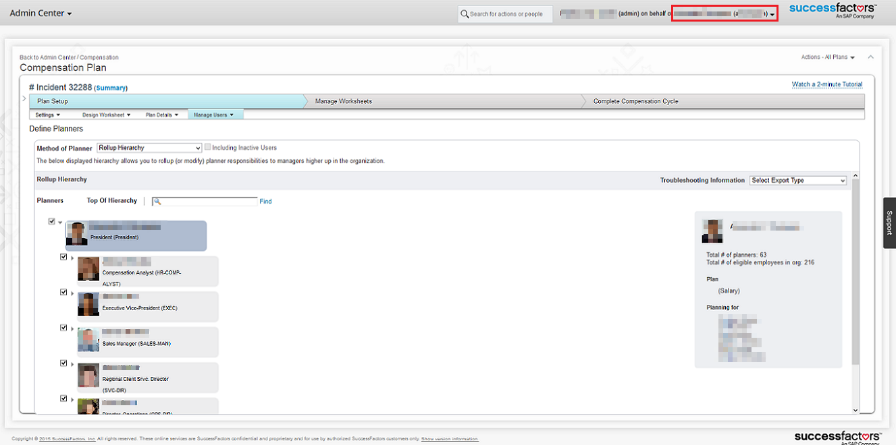Open the Summary link next to Incident 32288

click(111, 88)
